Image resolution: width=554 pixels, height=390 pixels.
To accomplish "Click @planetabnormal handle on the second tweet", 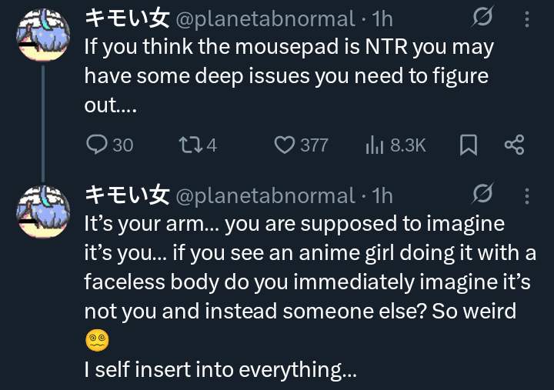I will point(265,195).
